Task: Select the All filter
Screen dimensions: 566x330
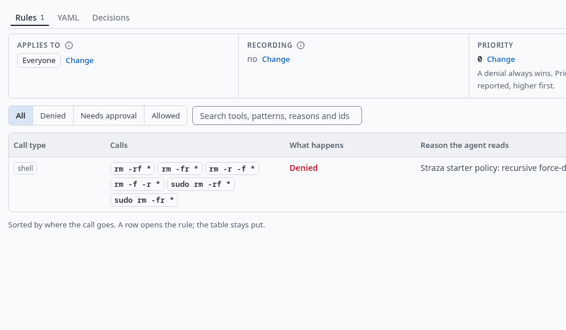Action: point(21,115)
